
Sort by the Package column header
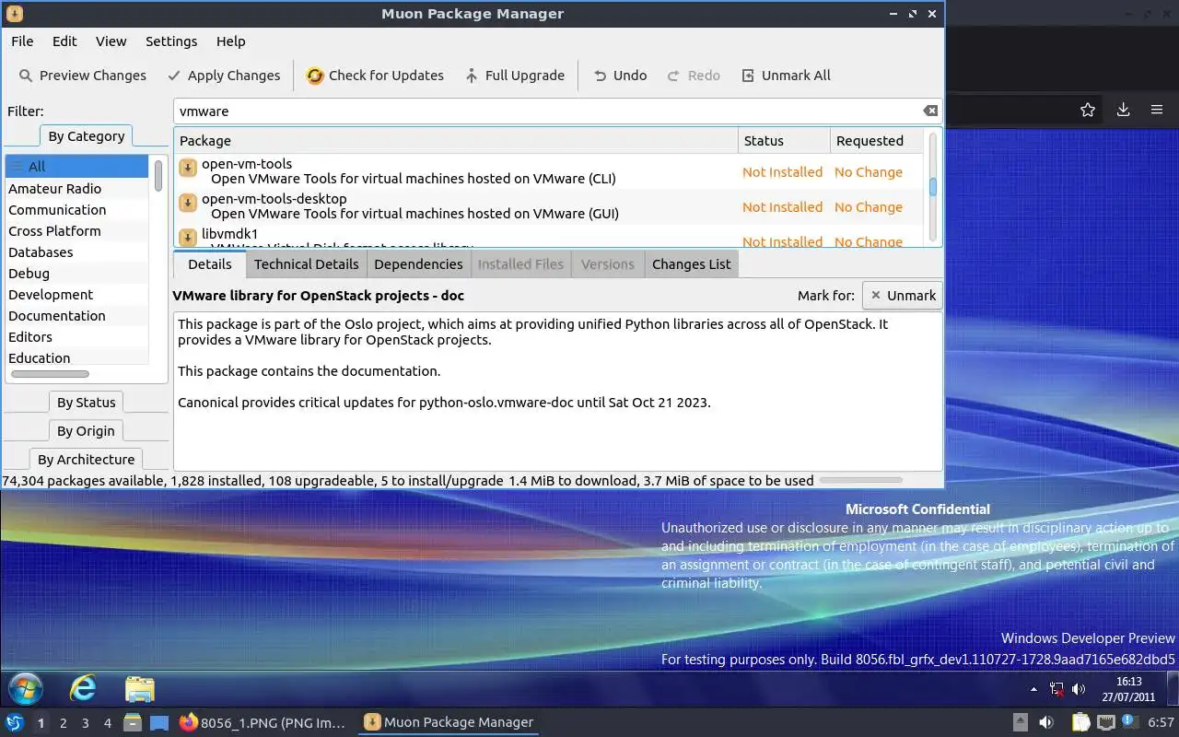pyautogui.click(x=456, y=141)
